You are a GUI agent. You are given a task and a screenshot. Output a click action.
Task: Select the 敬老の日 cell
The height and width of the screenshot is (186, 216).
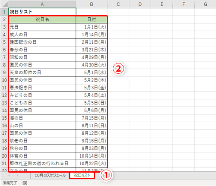click(42, 141)
